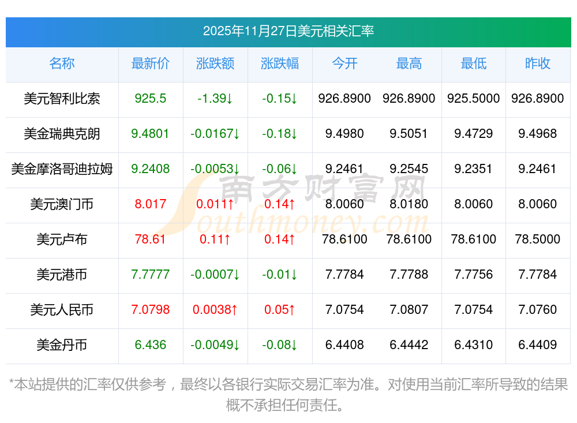
Task: Select latest price 7.7777
Action: 150,275
